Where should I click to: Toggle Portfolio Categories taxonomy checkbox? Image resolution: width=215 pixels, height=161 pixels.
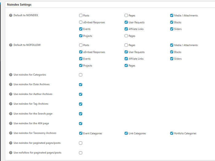tap(172, 134)
